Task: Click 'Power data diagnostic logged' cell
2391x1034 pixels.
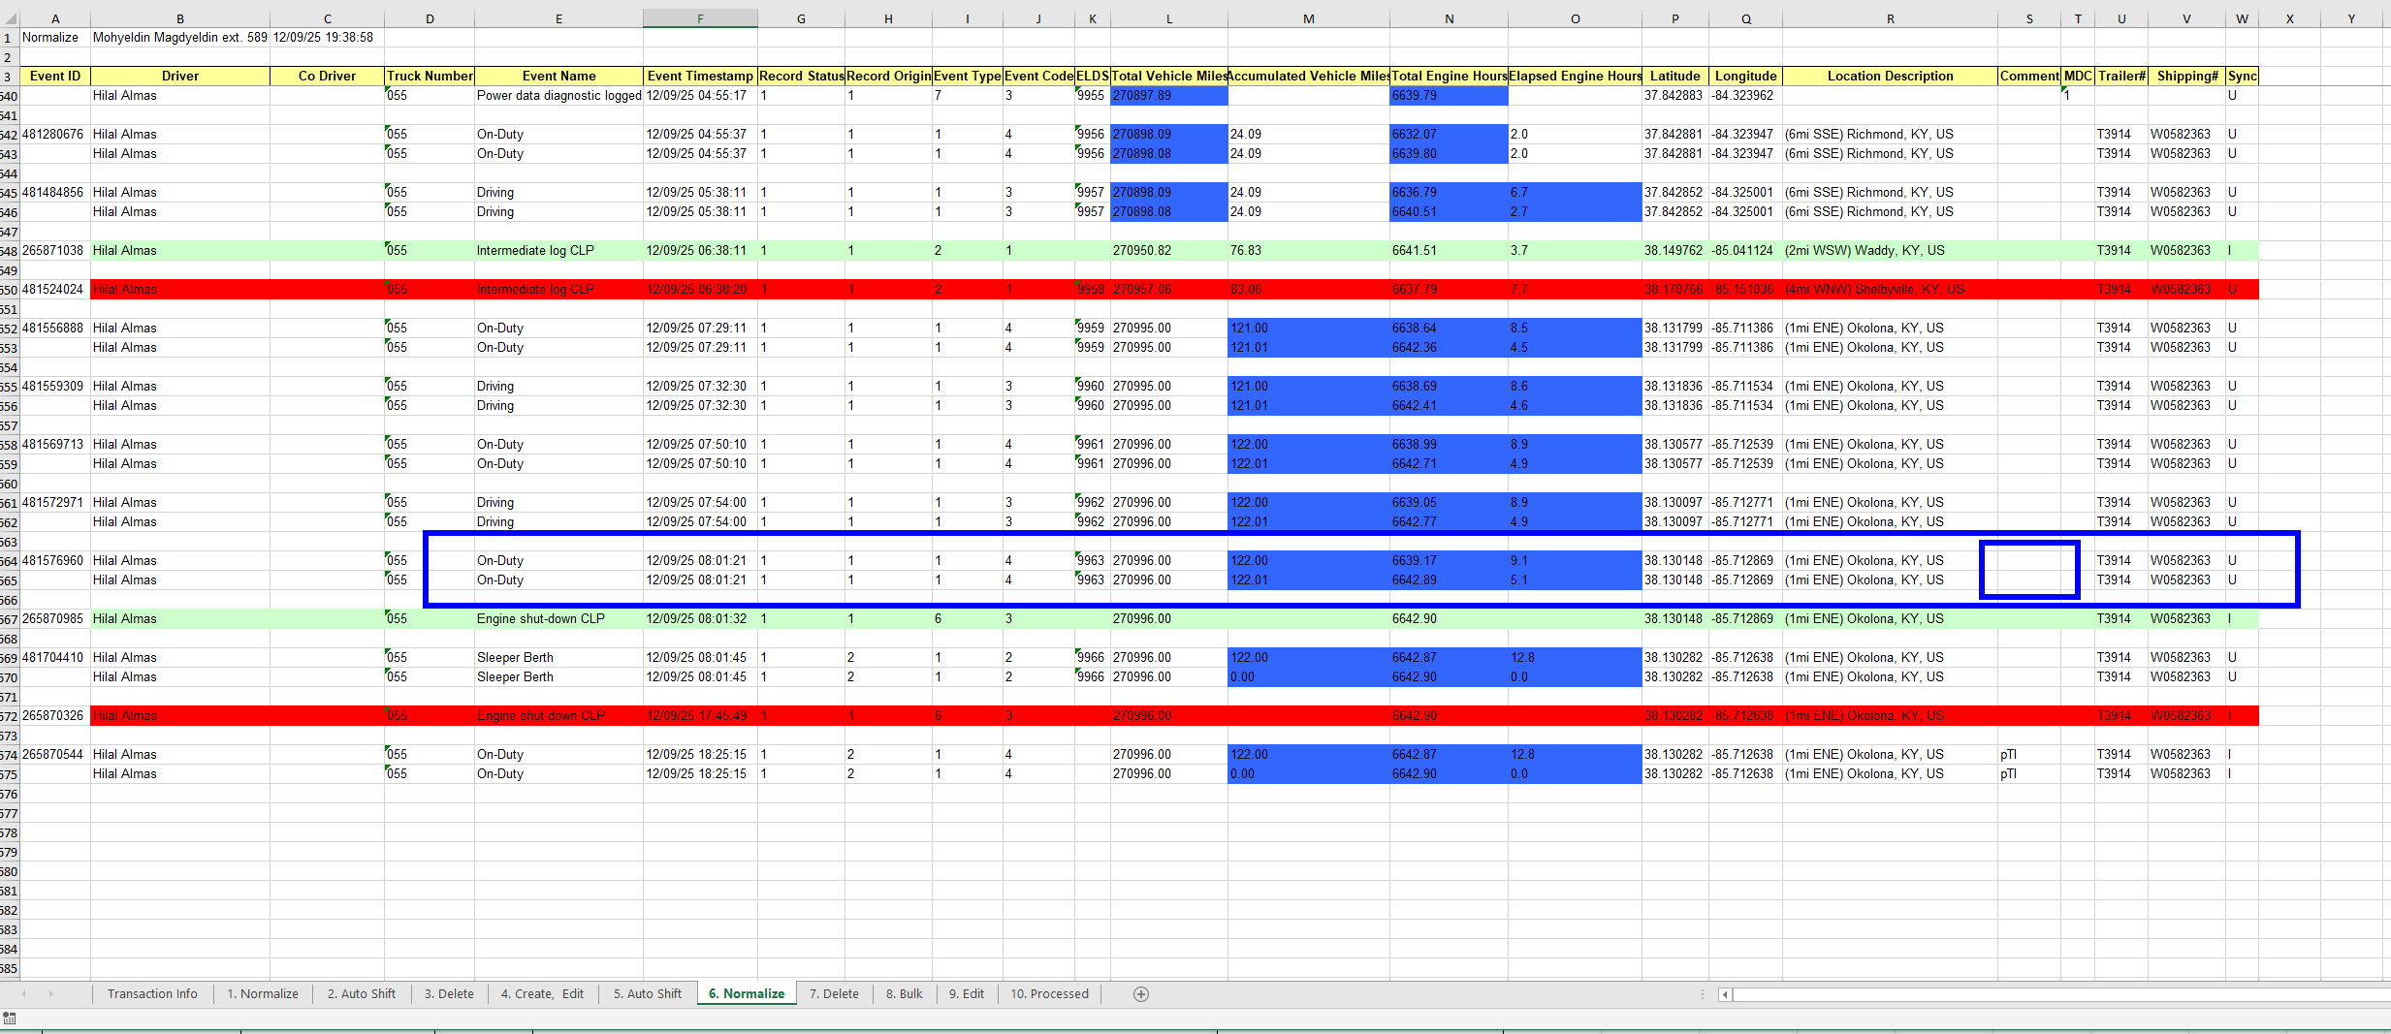Action: tap(559, 96)
